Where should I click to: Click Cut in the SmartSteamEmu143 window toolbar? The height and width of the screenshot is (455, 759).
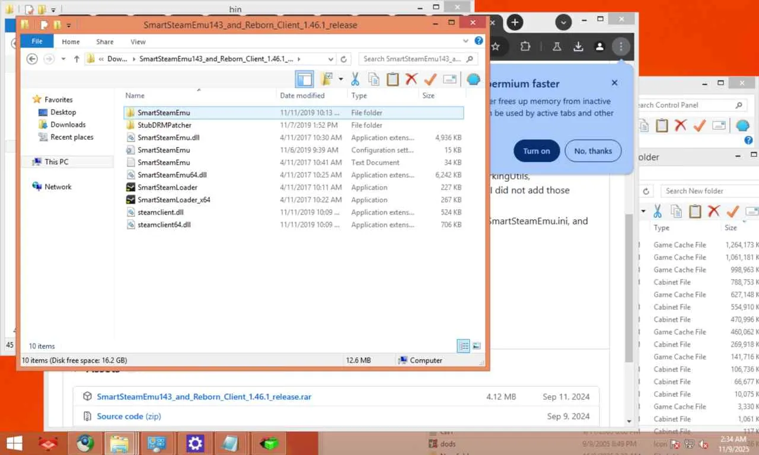pos(355,79)
